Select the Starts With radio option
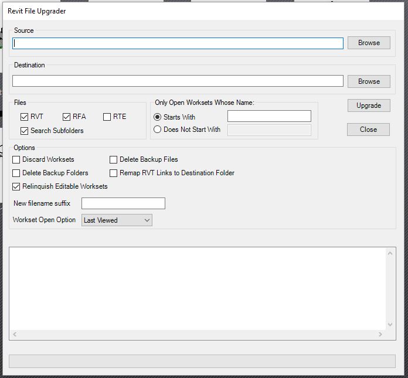Screen dimensions: 408x378 (x=157, y=117)
